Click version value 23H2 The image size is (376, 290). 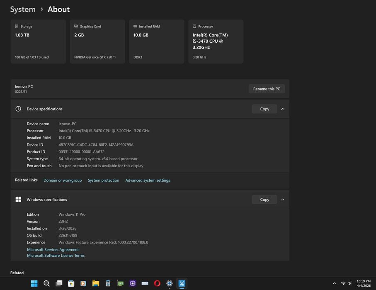click(63, 222)
